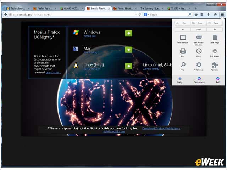Click Copy in the edit row

(x=199, y=23)
